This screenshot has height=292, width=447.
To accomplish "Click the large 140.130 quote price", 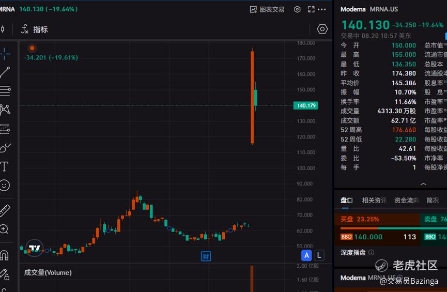I will pyautogui.click(x=365, y=25).
